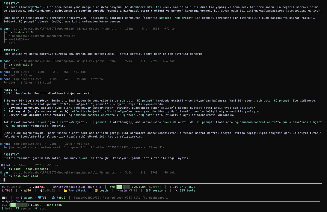Click the 'main -3 ?2' branch status
Viewport: 327px width, 212px height.
coord(128,190)
